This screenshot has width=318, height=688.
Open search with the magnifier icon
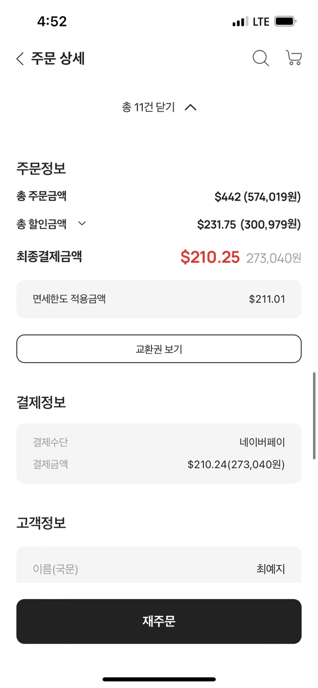pos(260,58)
